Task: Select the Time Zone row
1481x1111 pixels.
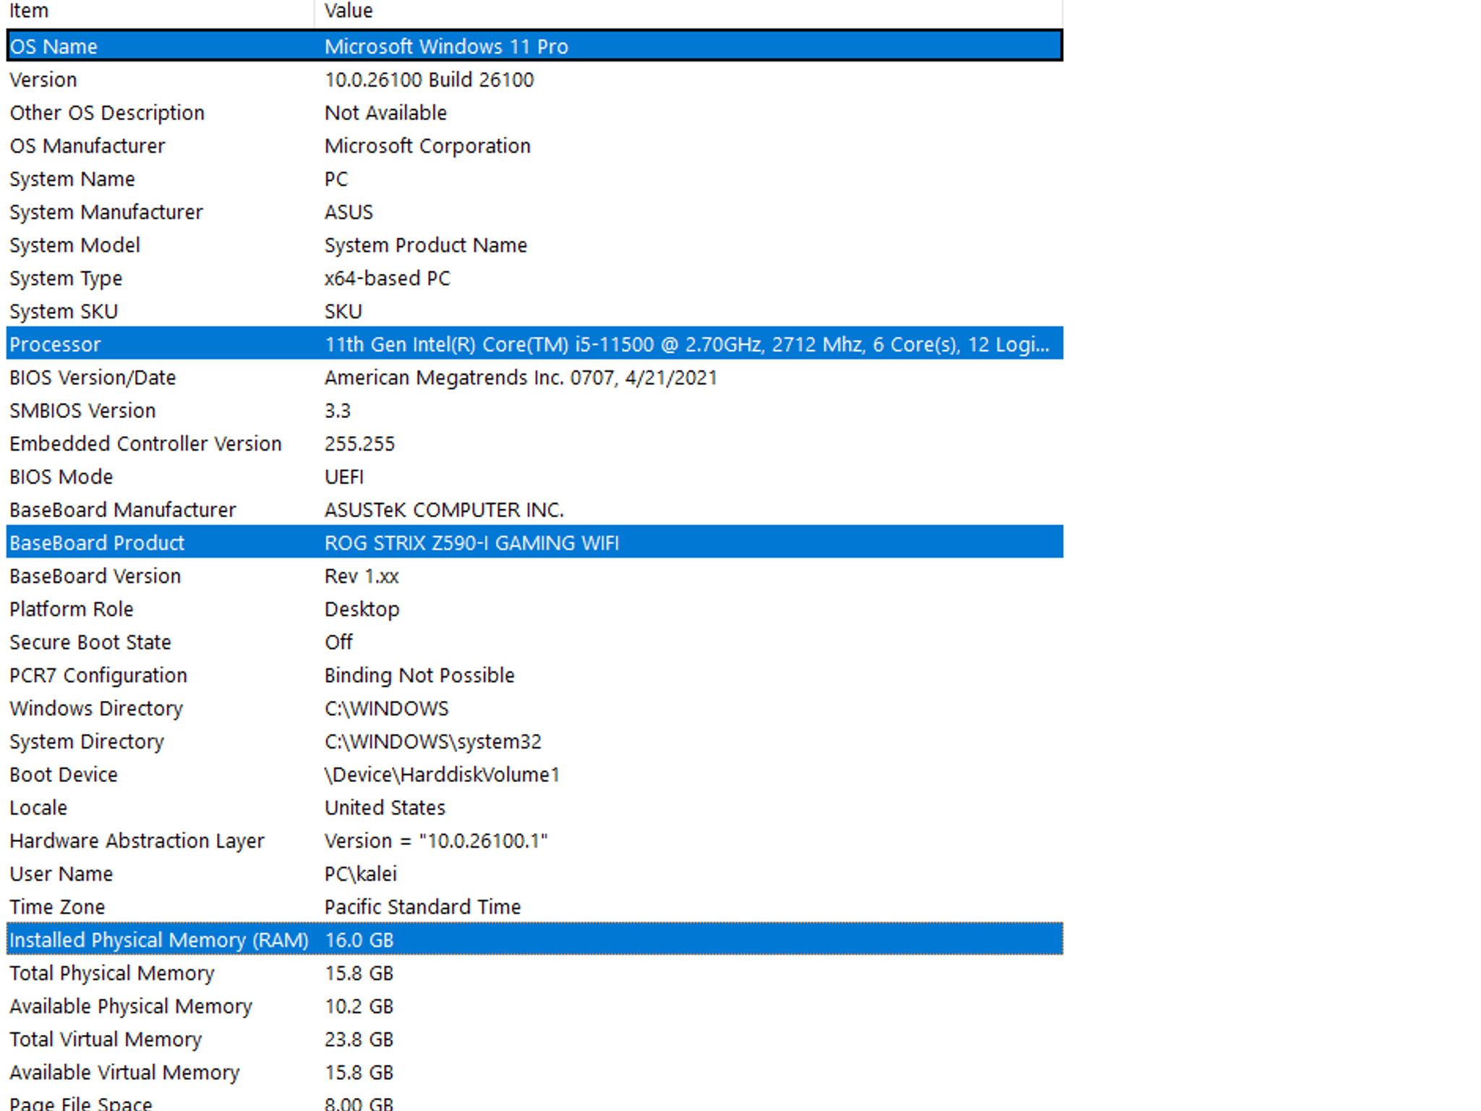Action: pos(289,906)
